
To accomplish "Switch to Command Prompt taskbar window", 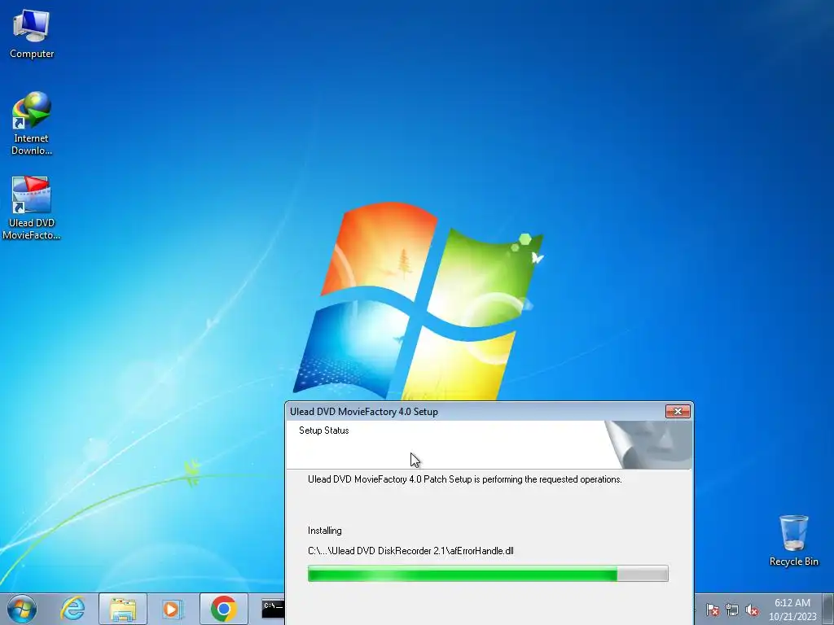I will tap(272, 609).
